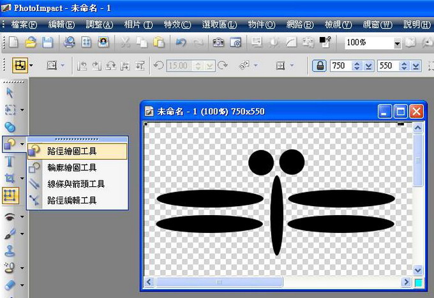Select the Text tool
This screenshot has width=434, height=298.
click(10, 161)
